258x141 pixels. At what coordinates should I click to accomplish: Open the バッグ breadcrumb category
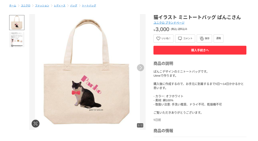(74, 6)
